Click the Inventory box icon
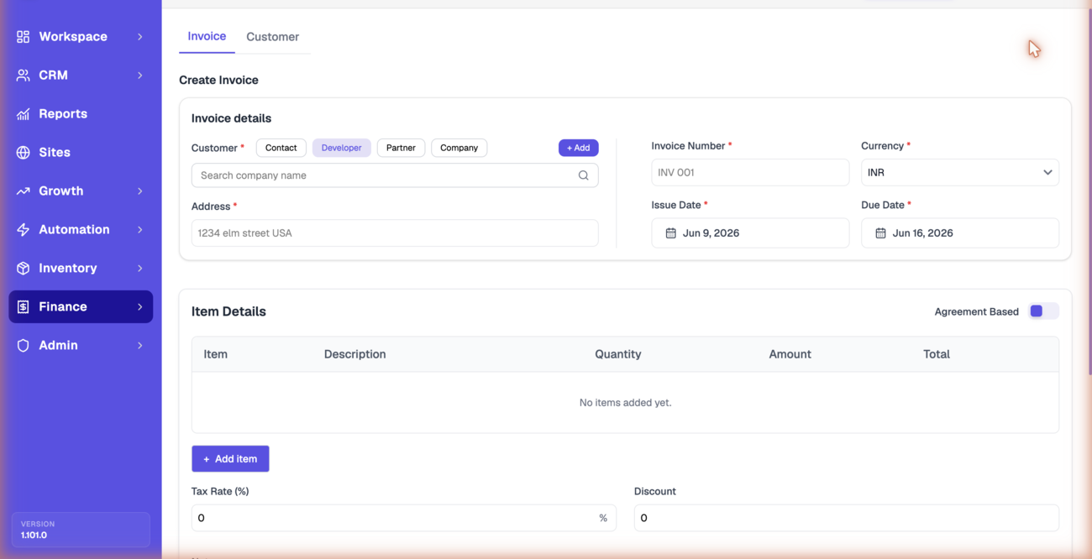The image size is (1092, 559). click(x=23, y=269)
